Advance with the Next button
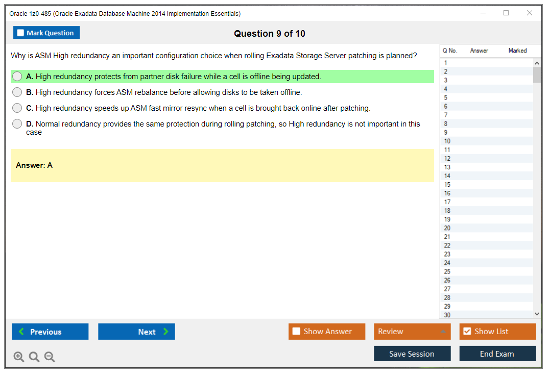The width and height of the screenshot is (549, 375). point(136,332)
